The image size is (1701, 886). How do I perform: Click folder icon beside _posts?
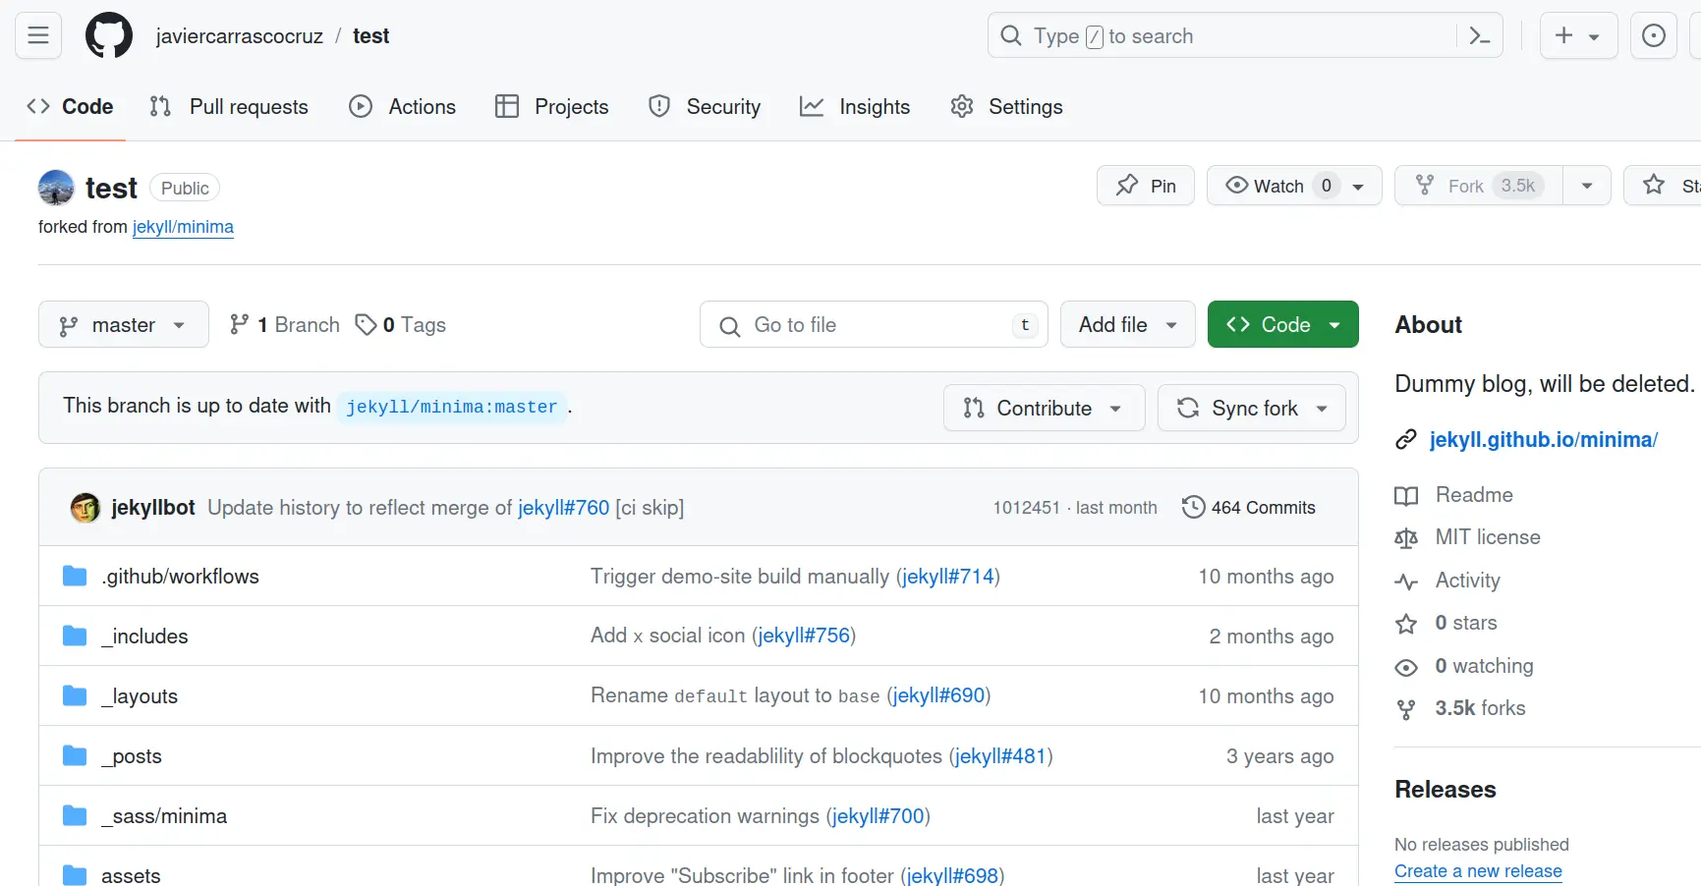pyautogui.click(x=75, y=756)
